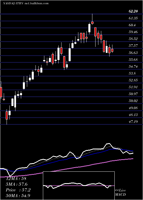Click the 50.02 price axis label
This screenshot has width=143, height=200.
133,101
